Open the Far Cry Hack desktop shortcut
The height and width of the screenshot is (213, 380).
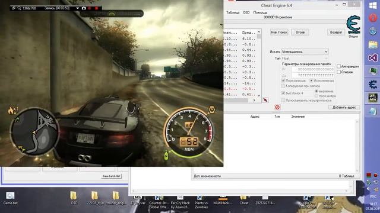click(x=180, y=202)
